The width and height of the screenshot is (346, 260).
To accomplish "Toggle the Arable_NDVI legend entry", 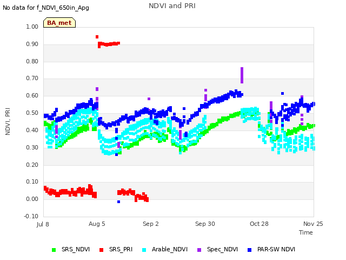I will (x=165, y=250).
